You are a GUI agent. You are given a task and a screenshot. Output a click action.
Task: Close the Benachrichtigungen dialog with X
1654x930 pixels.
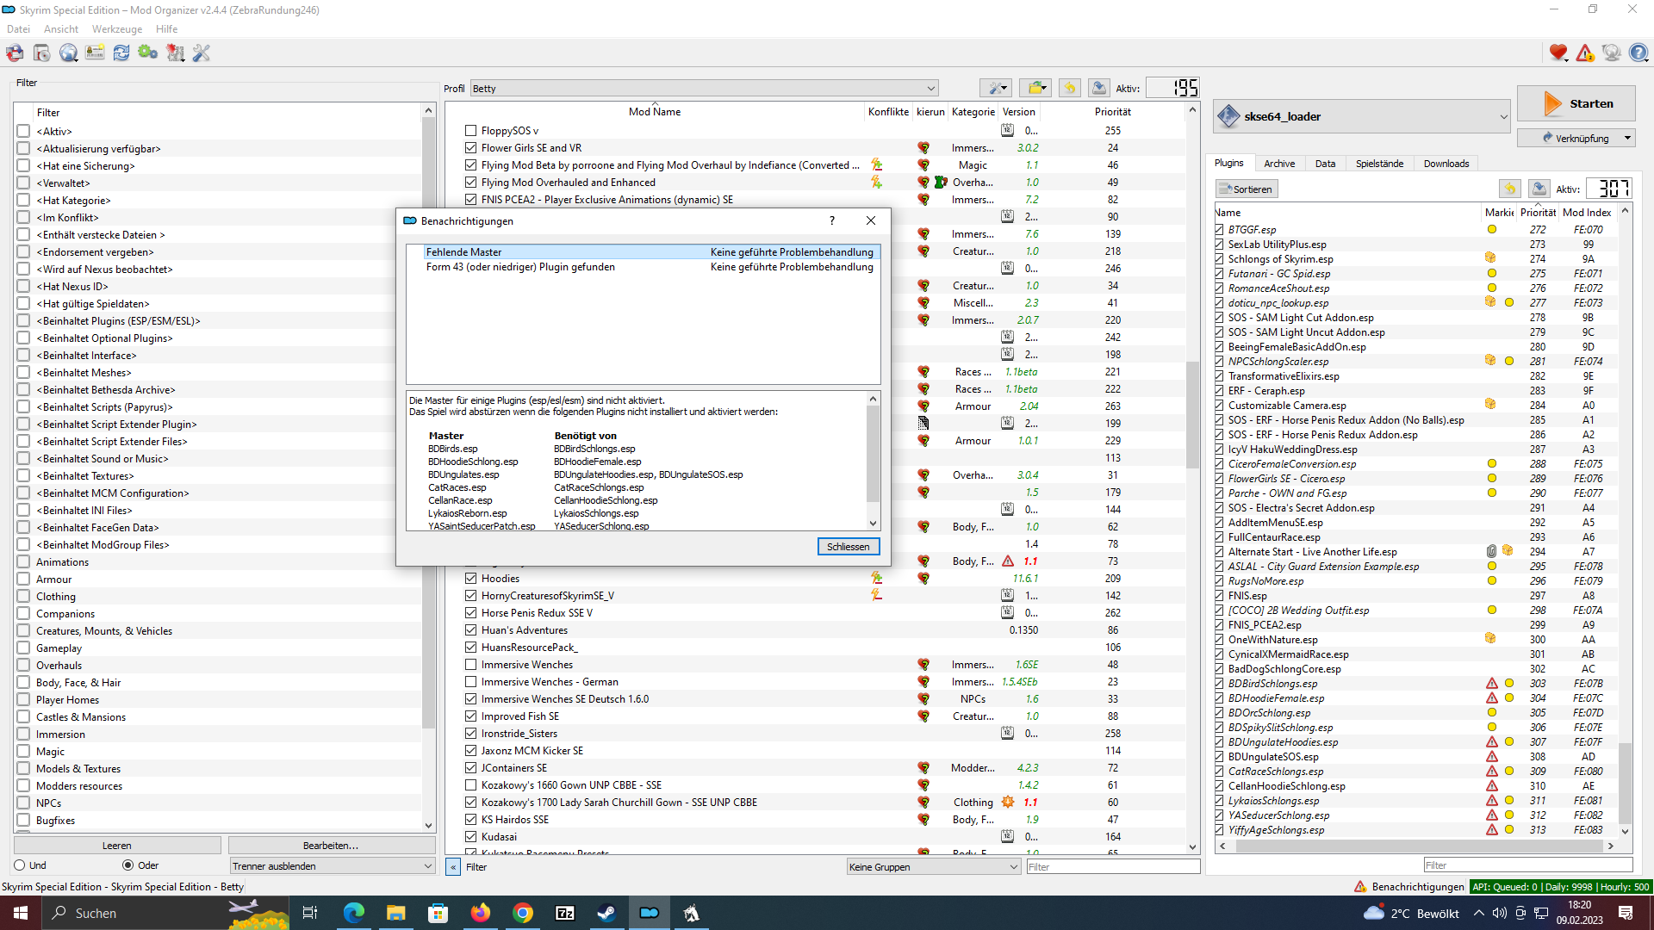pos(871,220)
